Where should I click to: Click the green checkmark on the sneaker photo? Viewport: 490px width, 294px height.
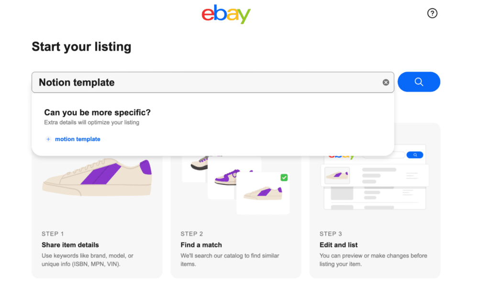coord(284,177)
